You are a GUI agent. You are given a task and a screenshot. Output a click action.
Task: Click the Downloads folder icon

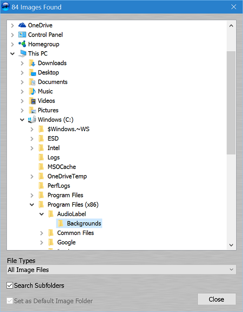pos(32,63)
